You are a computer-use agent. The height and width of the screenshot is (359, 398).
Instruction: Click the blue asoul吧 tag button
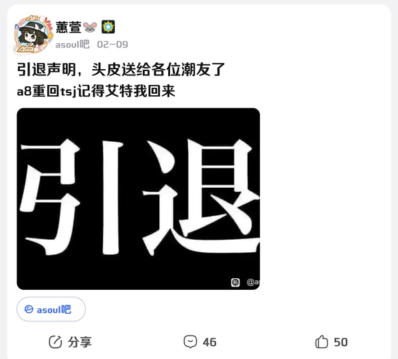click(51, 310)
